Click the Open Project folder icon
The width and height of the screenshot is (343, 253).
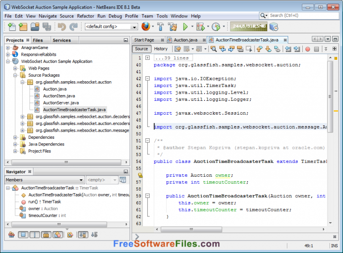coord(35,27)
